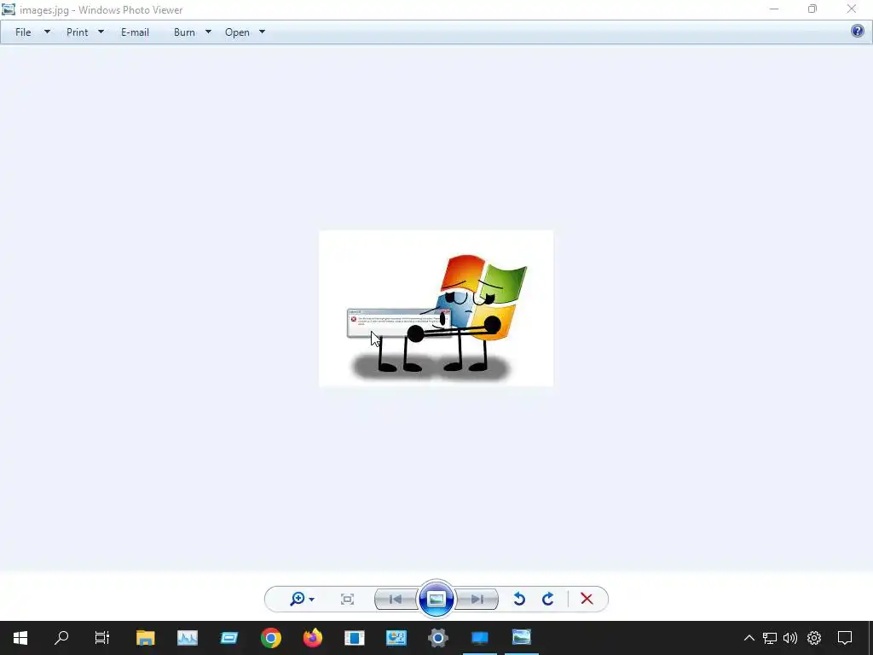Expand the Open dropdown arrow
This screenshot has height=655, width=873.
[263, 32]
